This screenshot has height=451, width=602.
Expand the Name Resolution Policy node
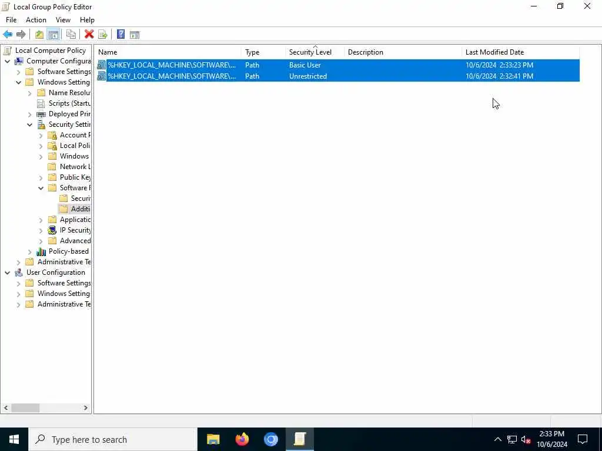[29, 93]
